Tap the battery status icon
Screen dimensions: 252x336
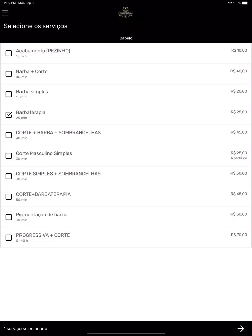tap(245, 3)
